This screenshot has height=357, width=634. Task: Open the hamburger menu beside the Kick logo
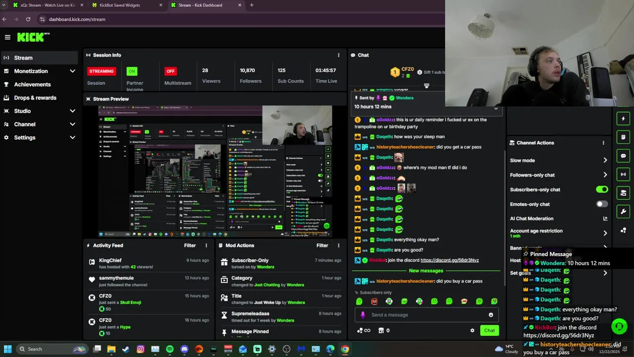(x=7, y=37)
